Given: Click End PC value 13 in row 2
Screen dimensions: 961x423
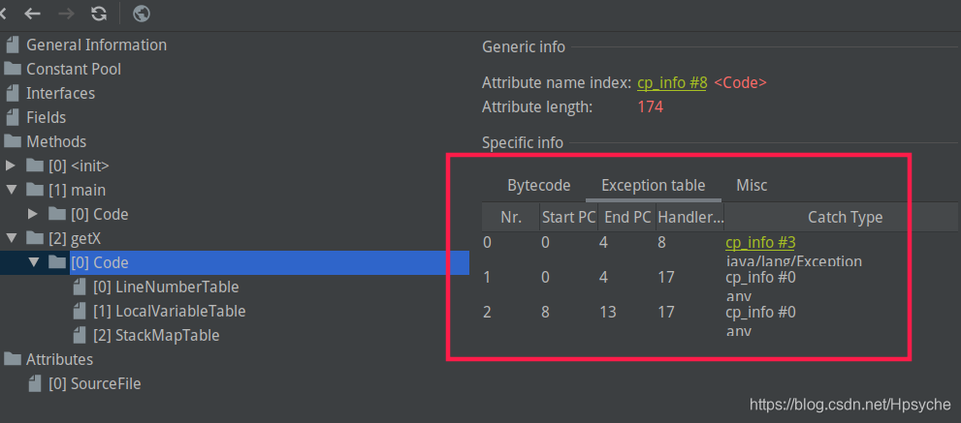Looking at the screenshot, I should [607, 313].
